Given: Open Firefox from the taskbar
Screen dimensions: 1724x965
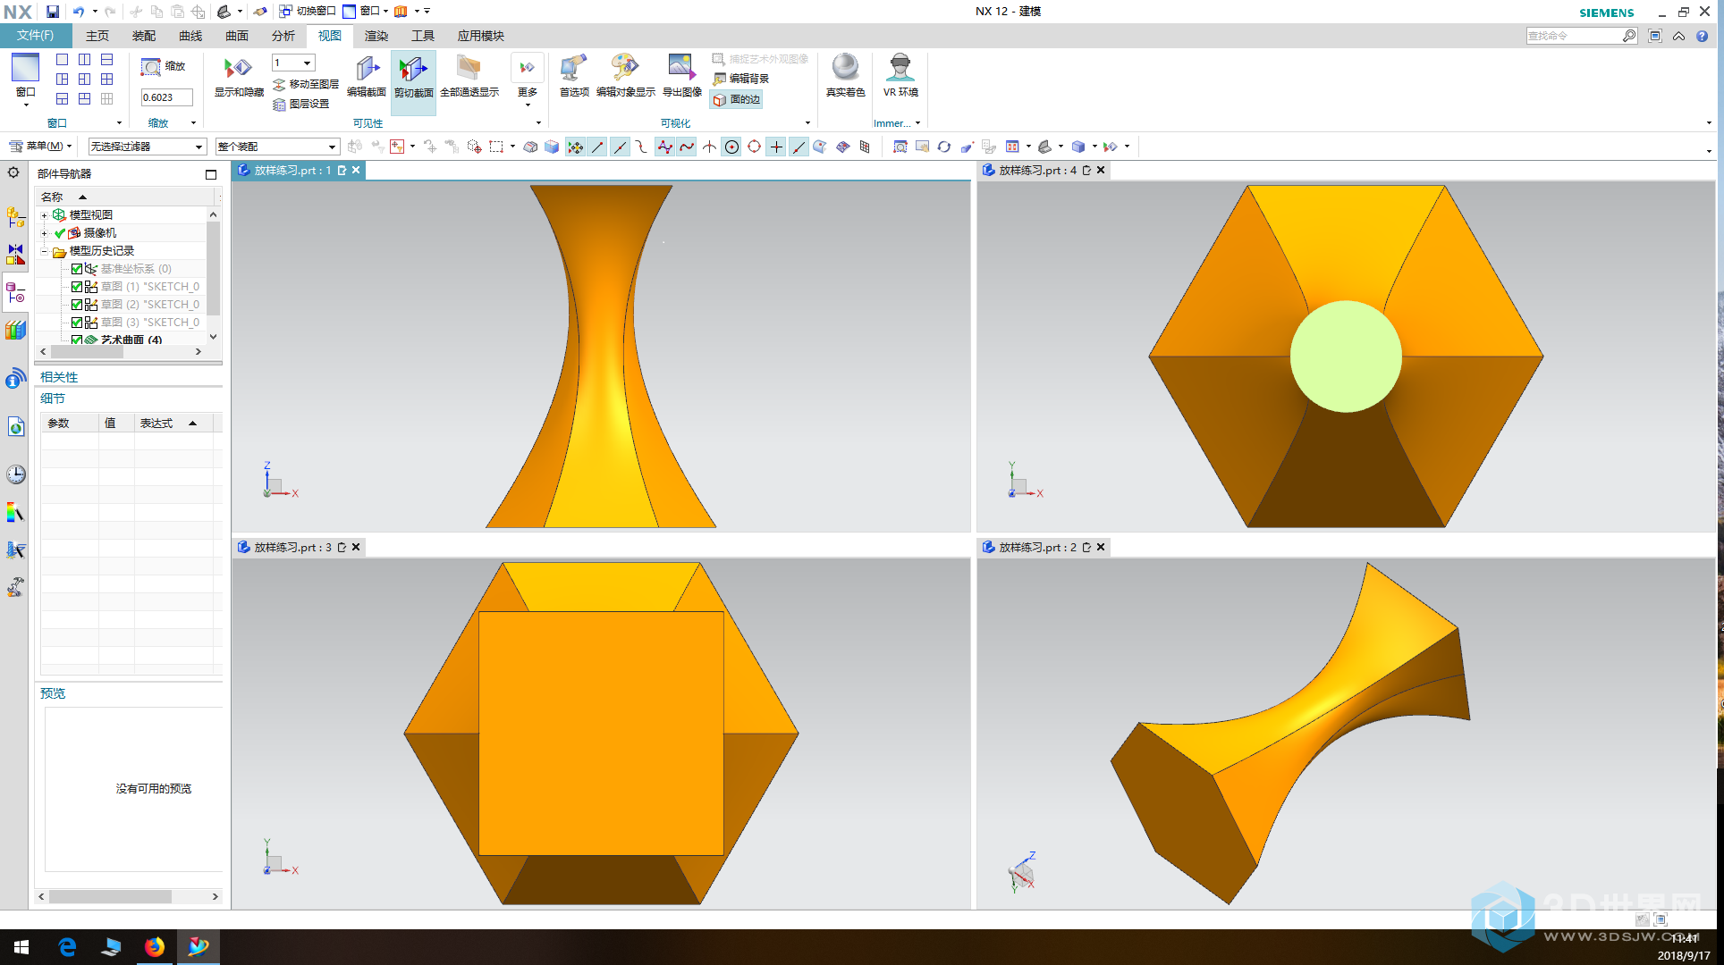Looking at the screenshot, I should coord(155,946).
